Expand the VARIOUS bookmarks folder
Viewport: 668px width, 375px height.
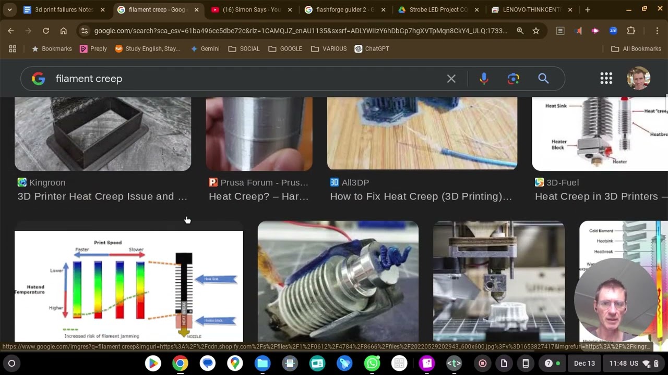[x=329, y=48]
